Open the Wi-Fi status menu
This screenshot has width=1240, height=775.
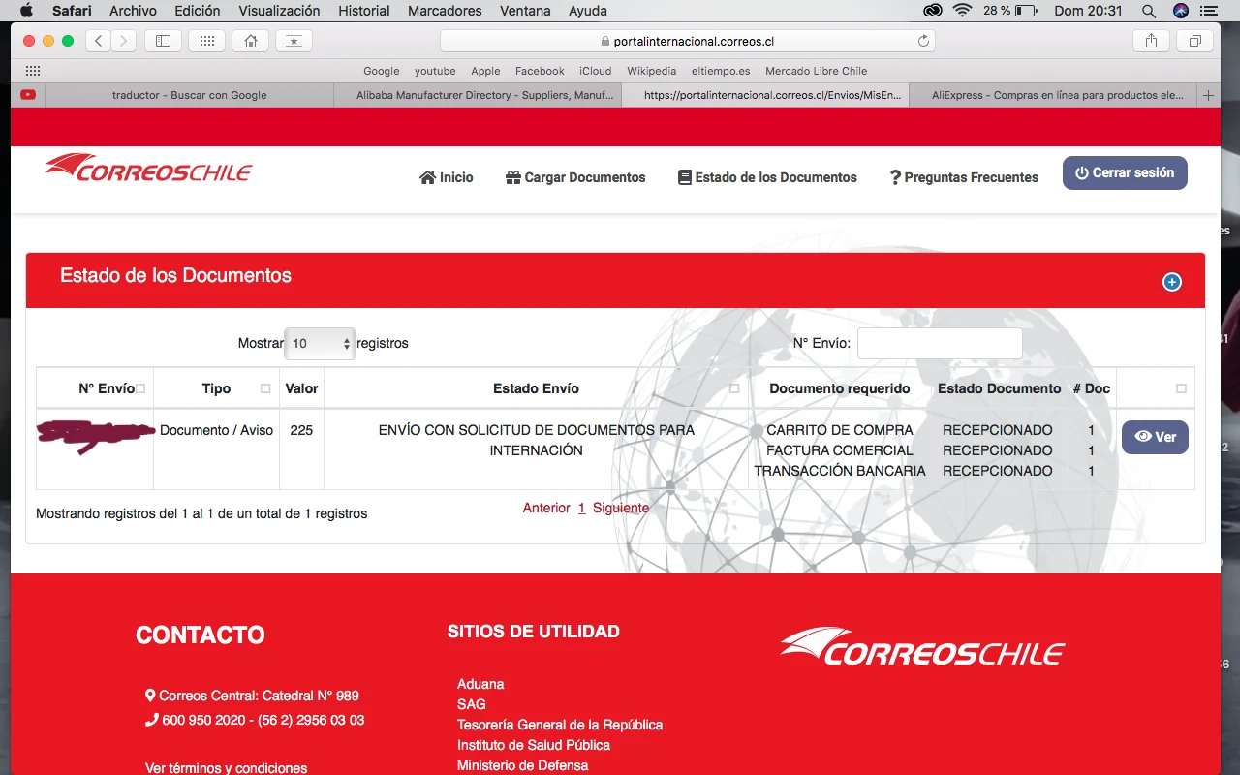click(962, 11)
